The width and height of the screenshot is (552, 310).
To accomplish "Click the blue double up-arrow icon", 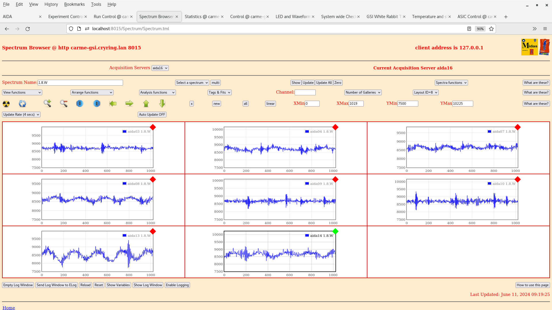I will [x=97, y=103].
